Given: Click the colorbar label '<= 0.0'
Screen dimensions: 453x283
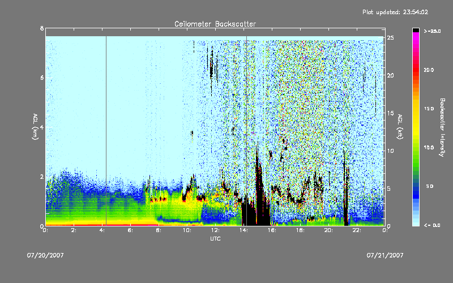Looking at the screenshot, I should click(432, 225).
